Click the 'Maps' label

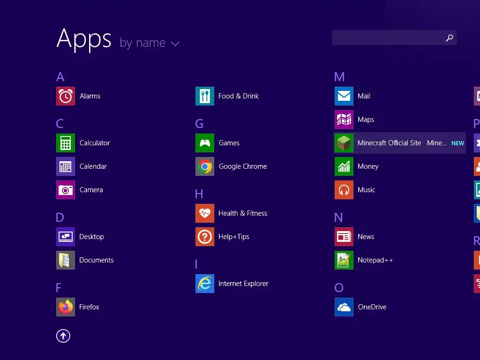366,120
